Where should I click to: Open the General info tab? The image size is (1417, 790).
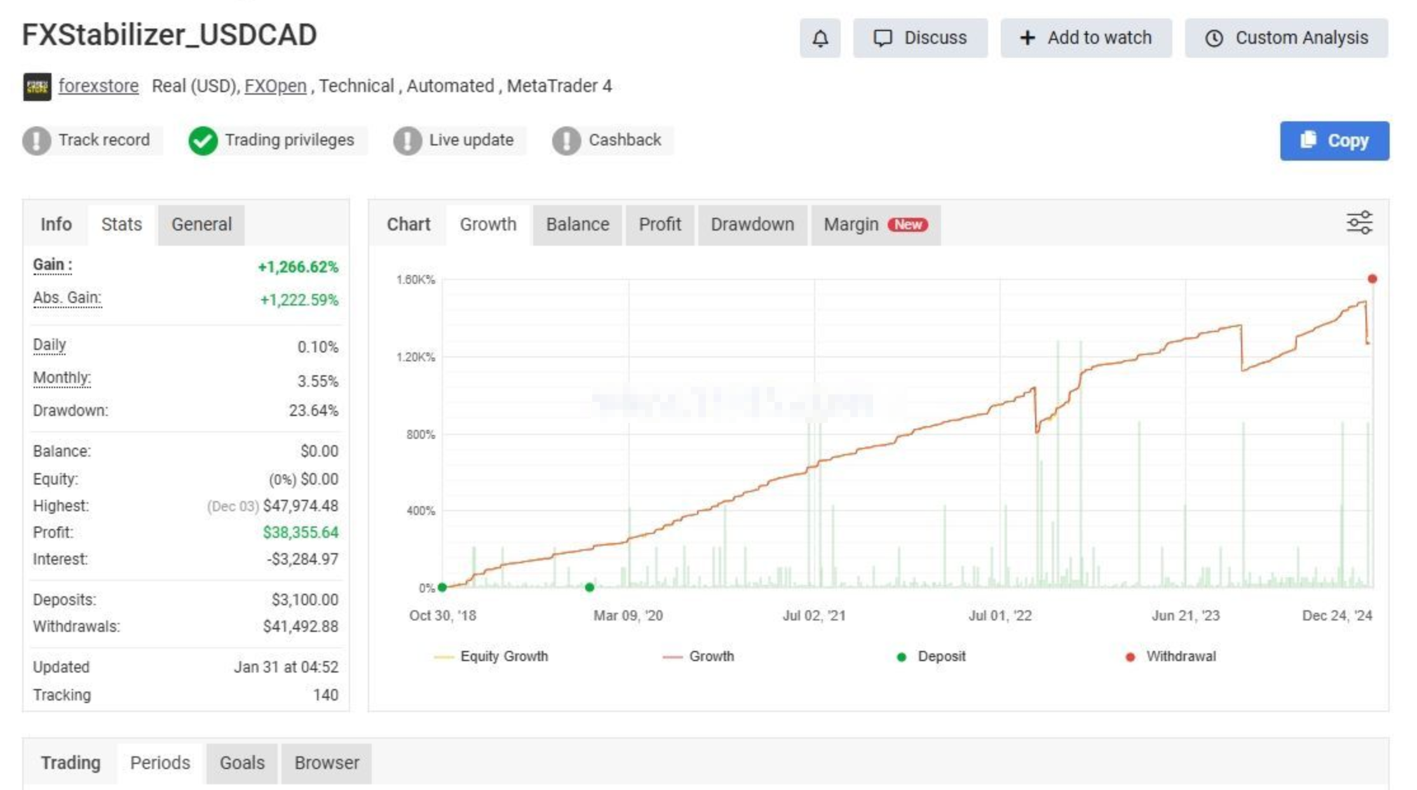pyautogui.click(x=201, y=224)
